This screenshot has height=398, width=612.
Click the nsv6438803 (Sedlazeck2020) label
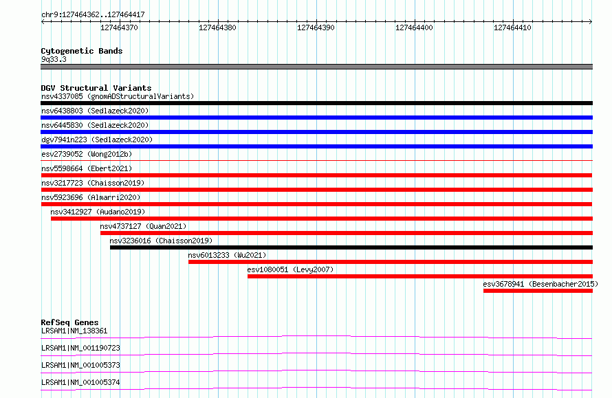coord(95,111)
